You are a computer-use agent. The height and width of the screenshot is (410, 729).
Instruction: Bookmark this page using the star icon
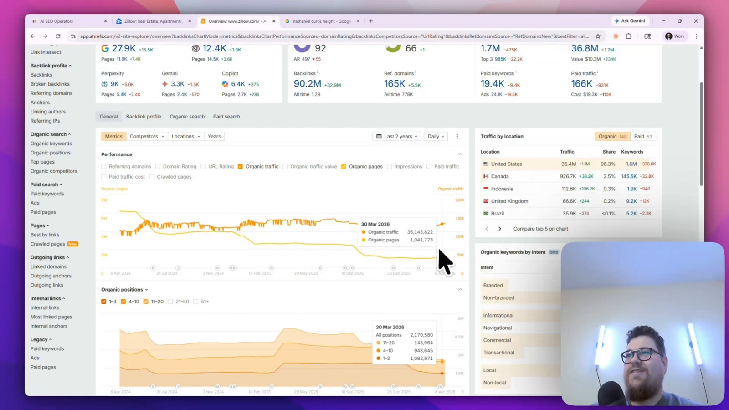click(x=598, y=36)
